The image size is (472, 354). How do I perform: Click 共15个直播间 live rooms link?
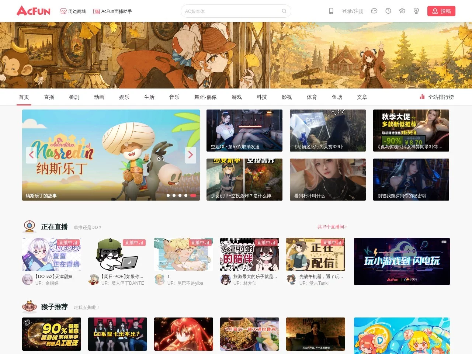(x=332, y=227)
